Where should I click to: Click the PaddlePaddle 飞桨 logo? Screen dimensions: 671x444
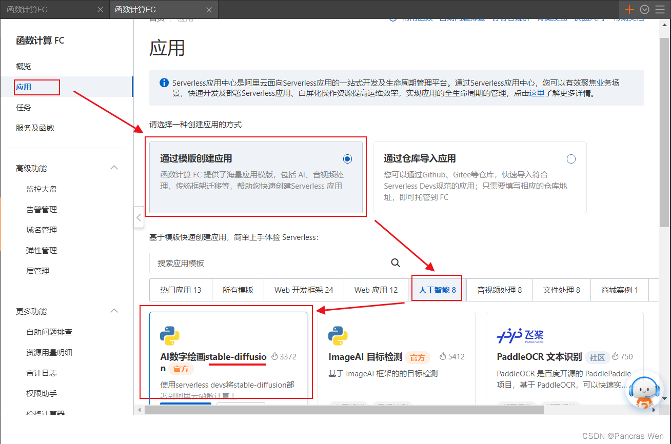point(520,336)
